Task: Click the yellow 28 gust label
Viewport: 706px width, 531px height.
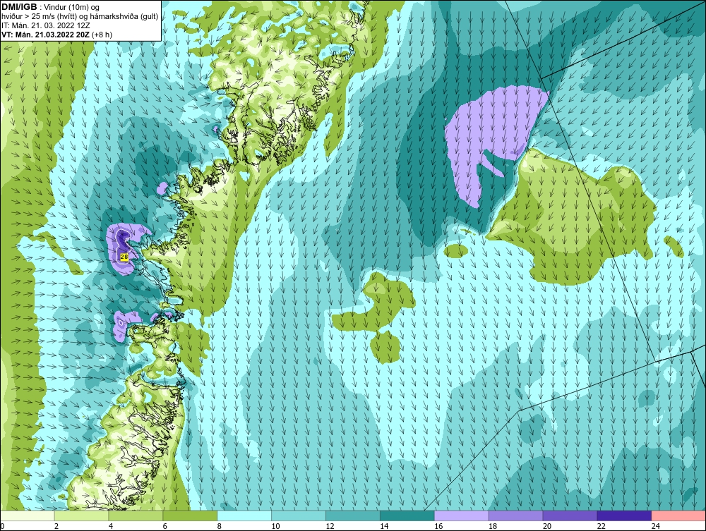Action: click(124, 256)
